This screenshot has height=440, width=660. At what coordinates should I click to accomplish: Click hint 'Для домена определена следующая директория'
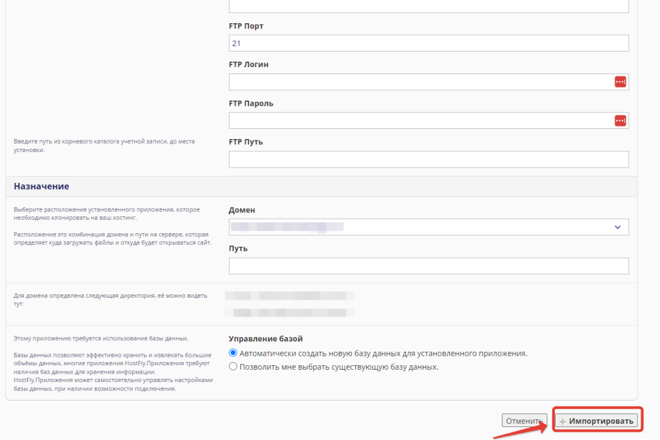click(x=110, y=300)
